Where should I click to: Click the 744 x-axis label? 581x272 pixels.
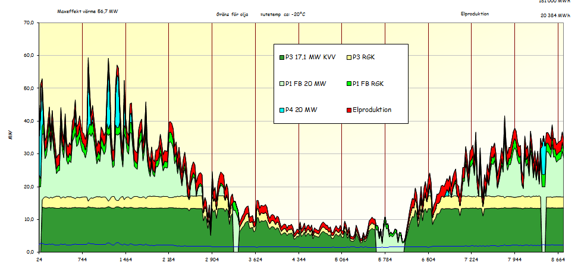[82, 260]
